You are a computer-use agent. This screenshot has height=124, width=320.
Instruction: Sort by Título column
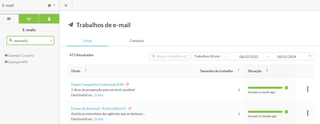click(86, 71)
